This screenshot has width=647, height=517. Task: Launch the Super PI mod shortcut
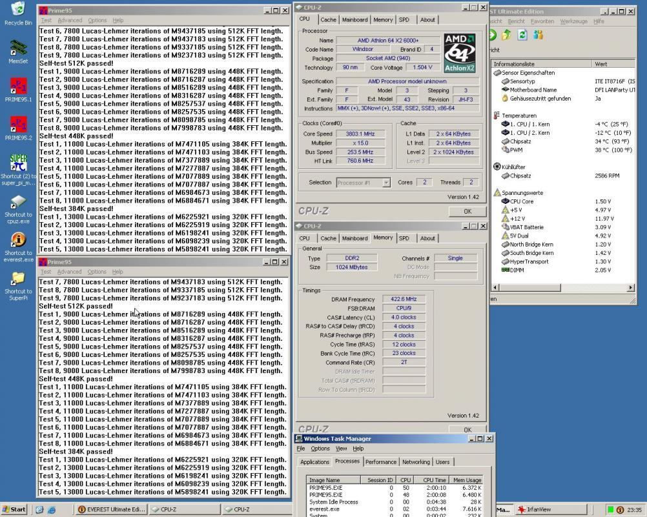click(18, 163)
